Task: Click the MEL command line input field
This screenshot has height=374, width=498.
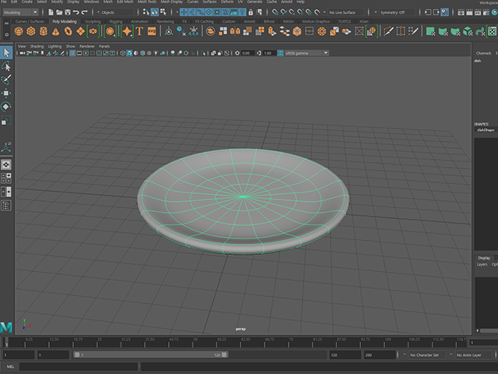Action: 79,367
